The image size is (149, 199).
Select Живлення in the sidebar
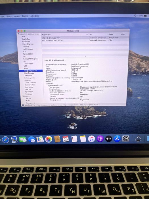click(28, 76)
